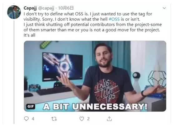Screen dimensions: 173x126
Task: Click the reply speech bubble icon
Action: 26,119
